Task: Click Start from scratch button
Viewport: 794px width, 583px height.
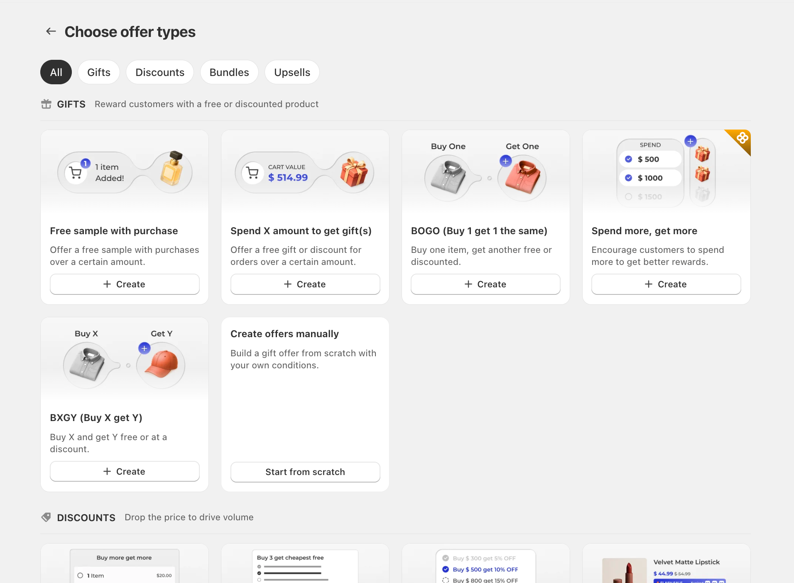Action: point(305,472)
